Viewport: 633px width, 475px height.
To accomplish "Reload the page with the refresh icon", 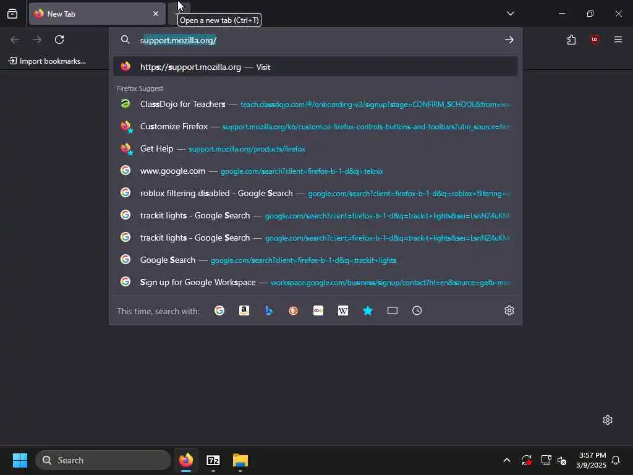I will [59, 40].
